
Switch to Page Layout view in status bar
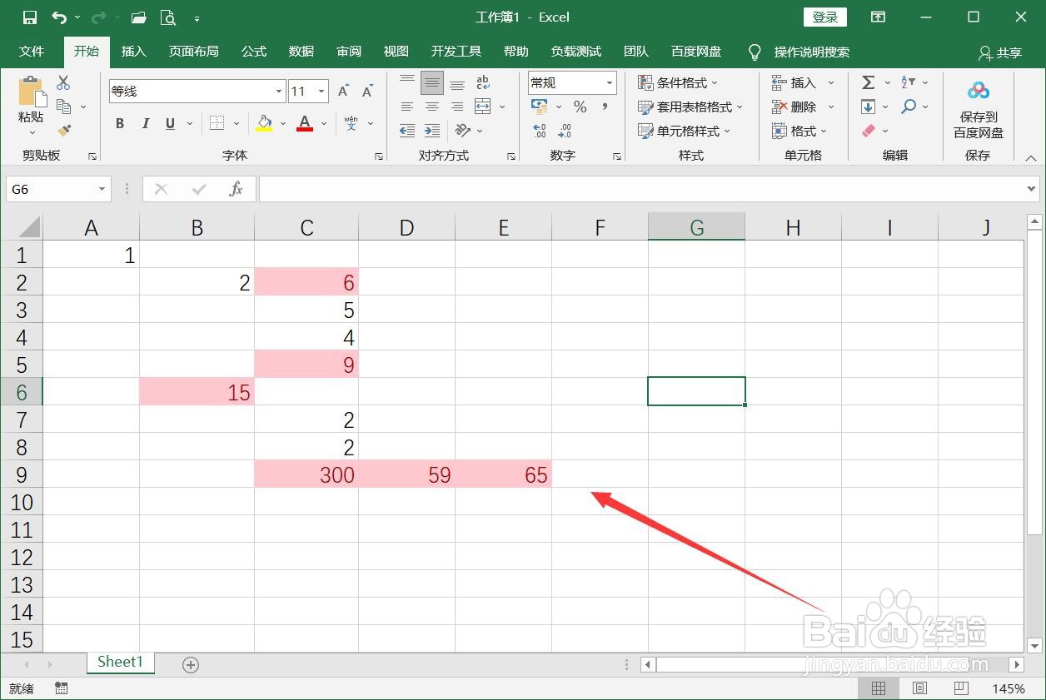[919, 688]
